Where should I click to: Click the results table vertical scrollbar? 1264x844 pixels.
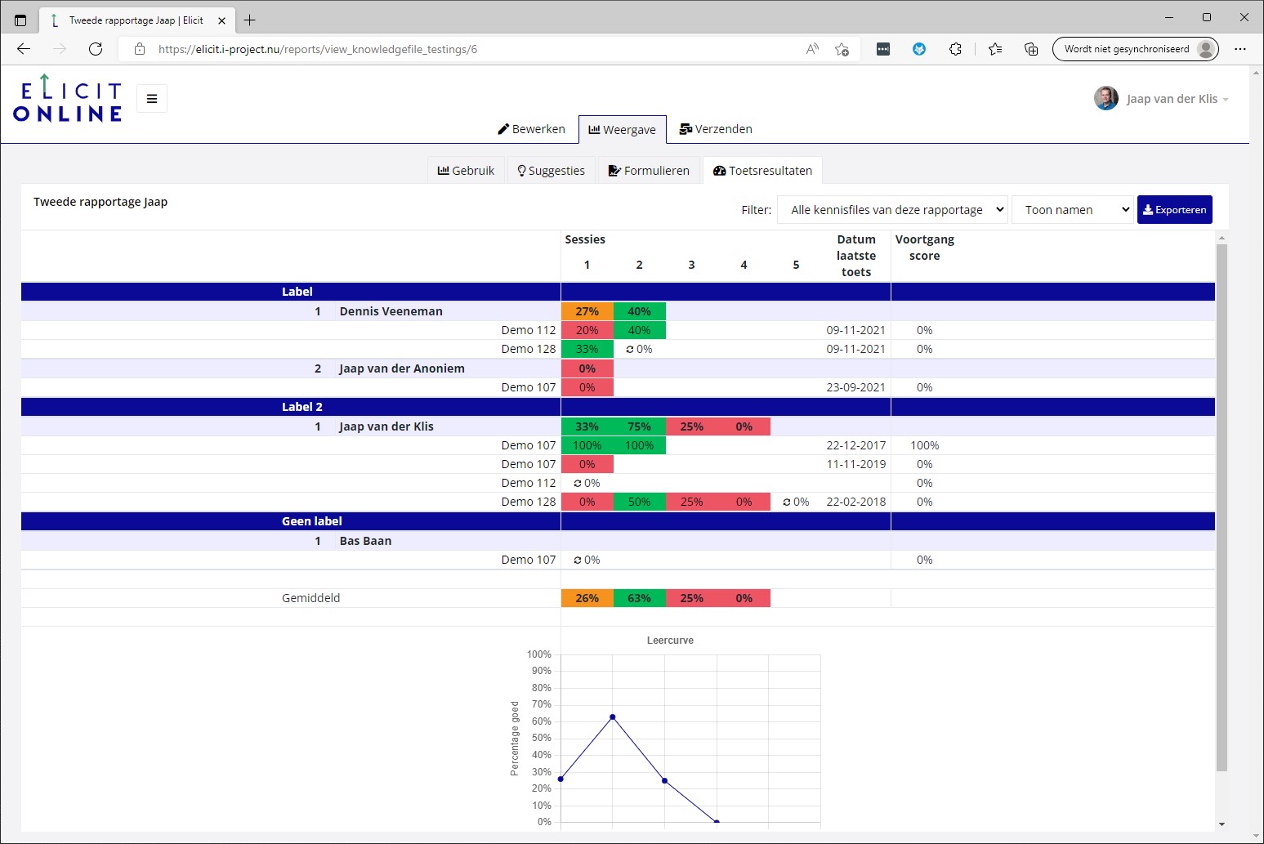pyautogui.click(x=1222, y=507)
